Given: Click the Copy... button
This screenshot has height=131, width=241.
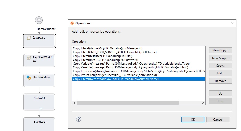Looking at the screenshot, I should pos(220,66).
